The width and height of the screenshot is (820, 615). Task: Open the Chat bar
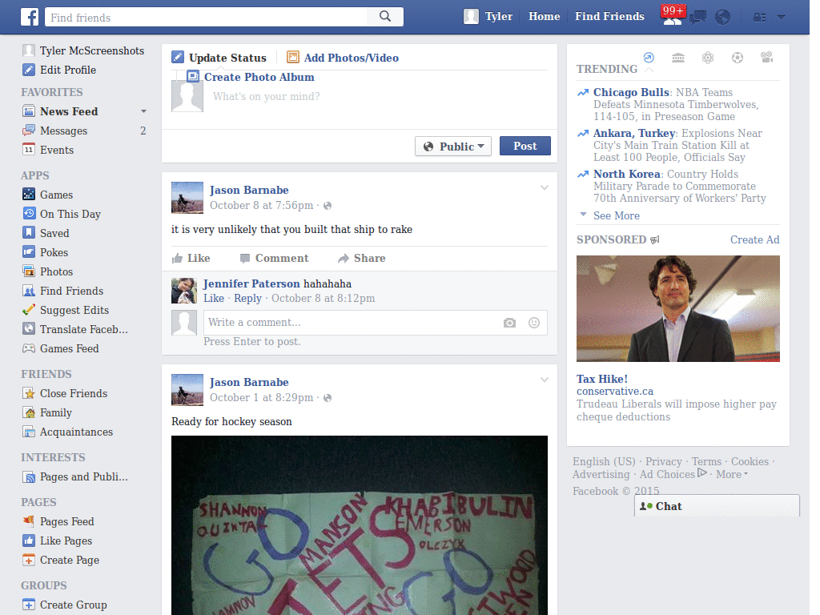coord(717,506)
